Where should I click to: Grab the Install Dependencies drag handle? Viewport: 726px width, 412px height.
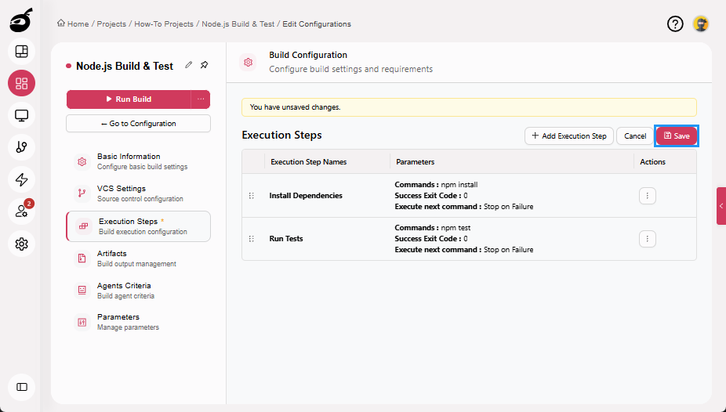pos(252,196)
